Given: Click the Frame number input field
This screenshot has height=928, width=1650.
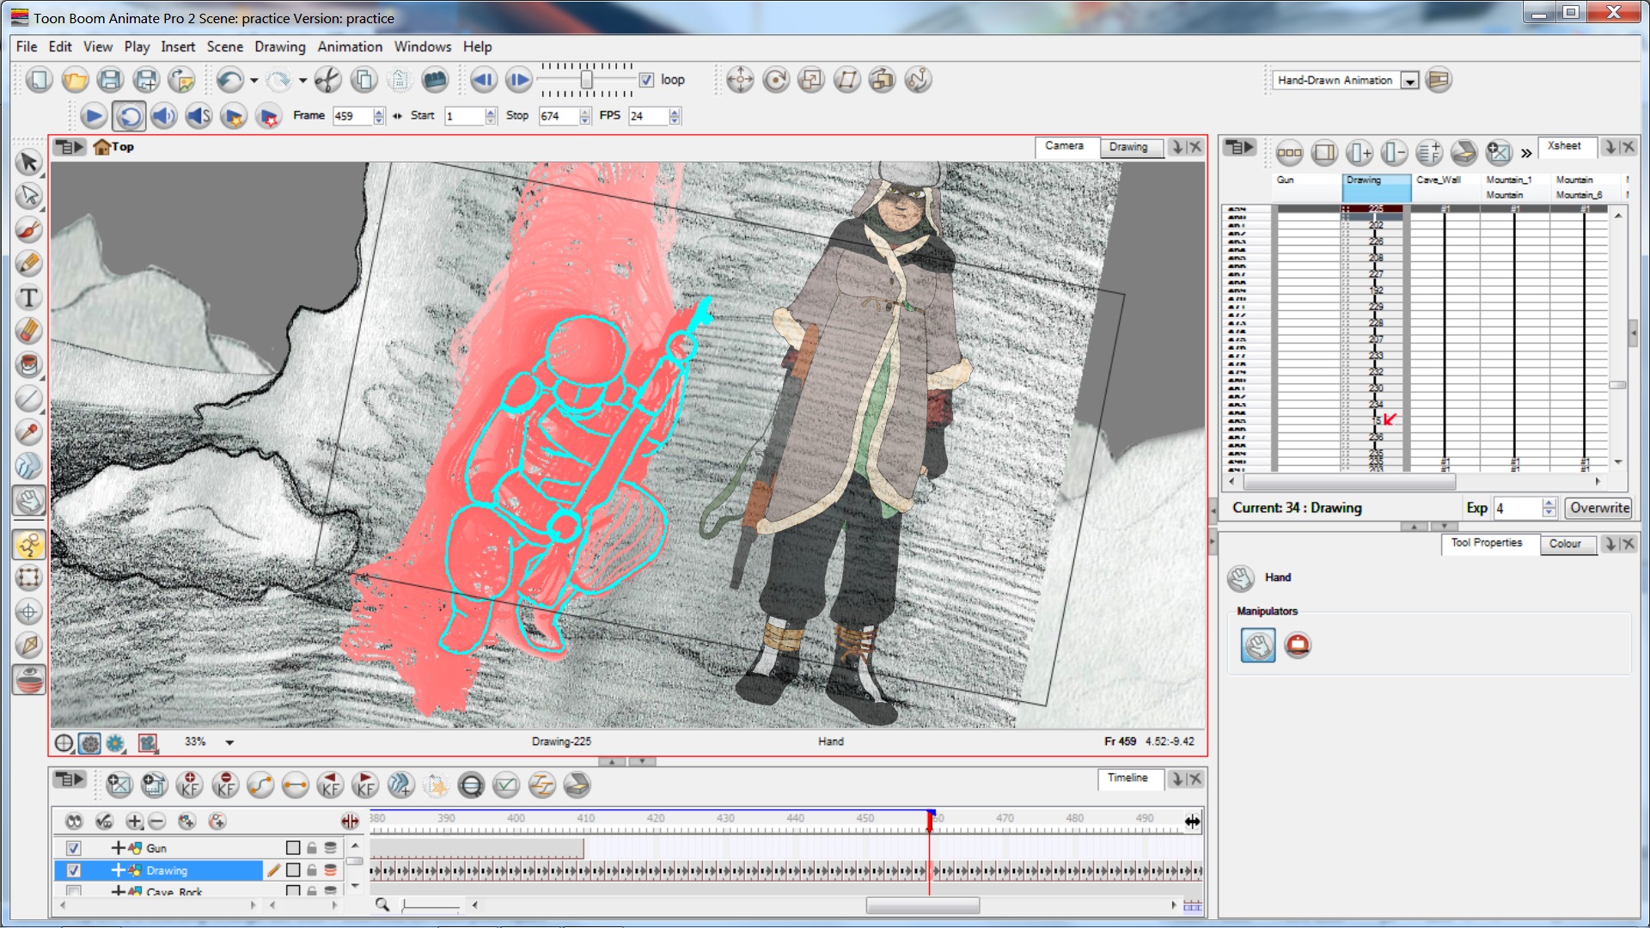Looking at the screenshot, I should 353,116.
